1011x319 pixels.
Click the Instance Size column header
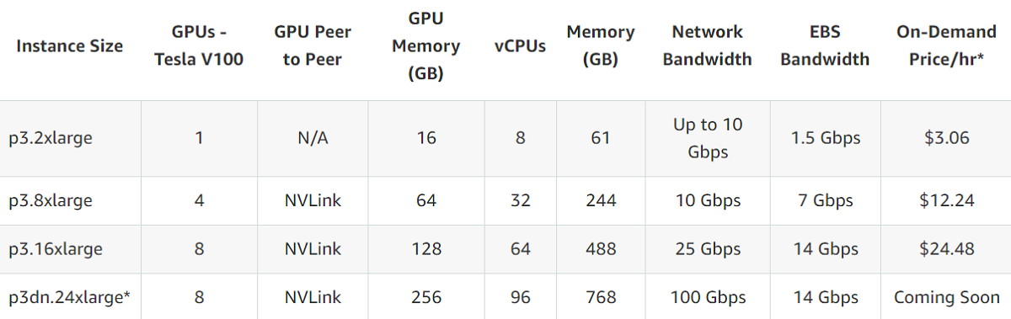point(70,45)
